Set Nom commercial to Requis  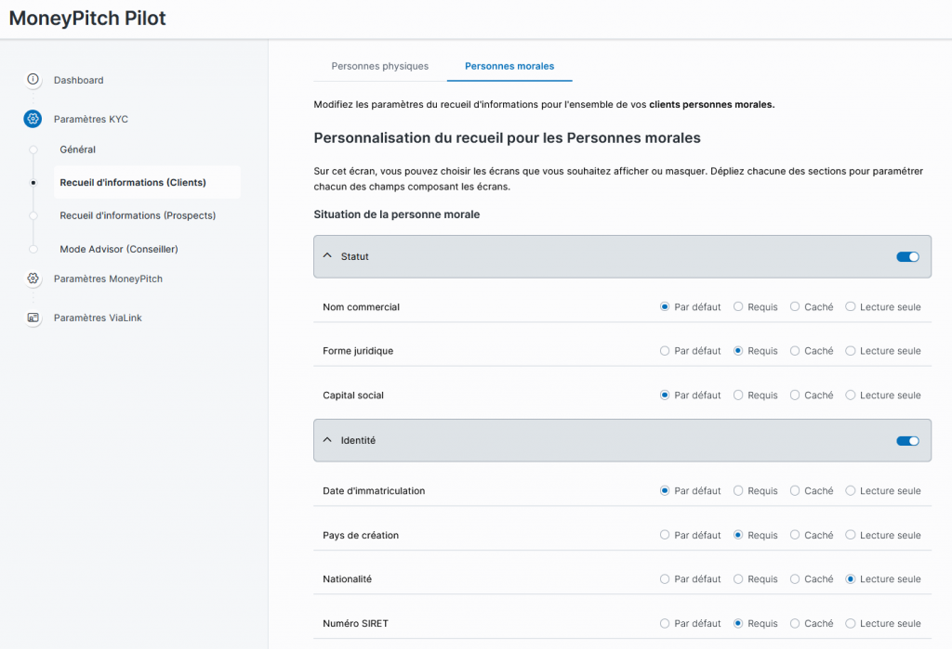click(738, 306)
